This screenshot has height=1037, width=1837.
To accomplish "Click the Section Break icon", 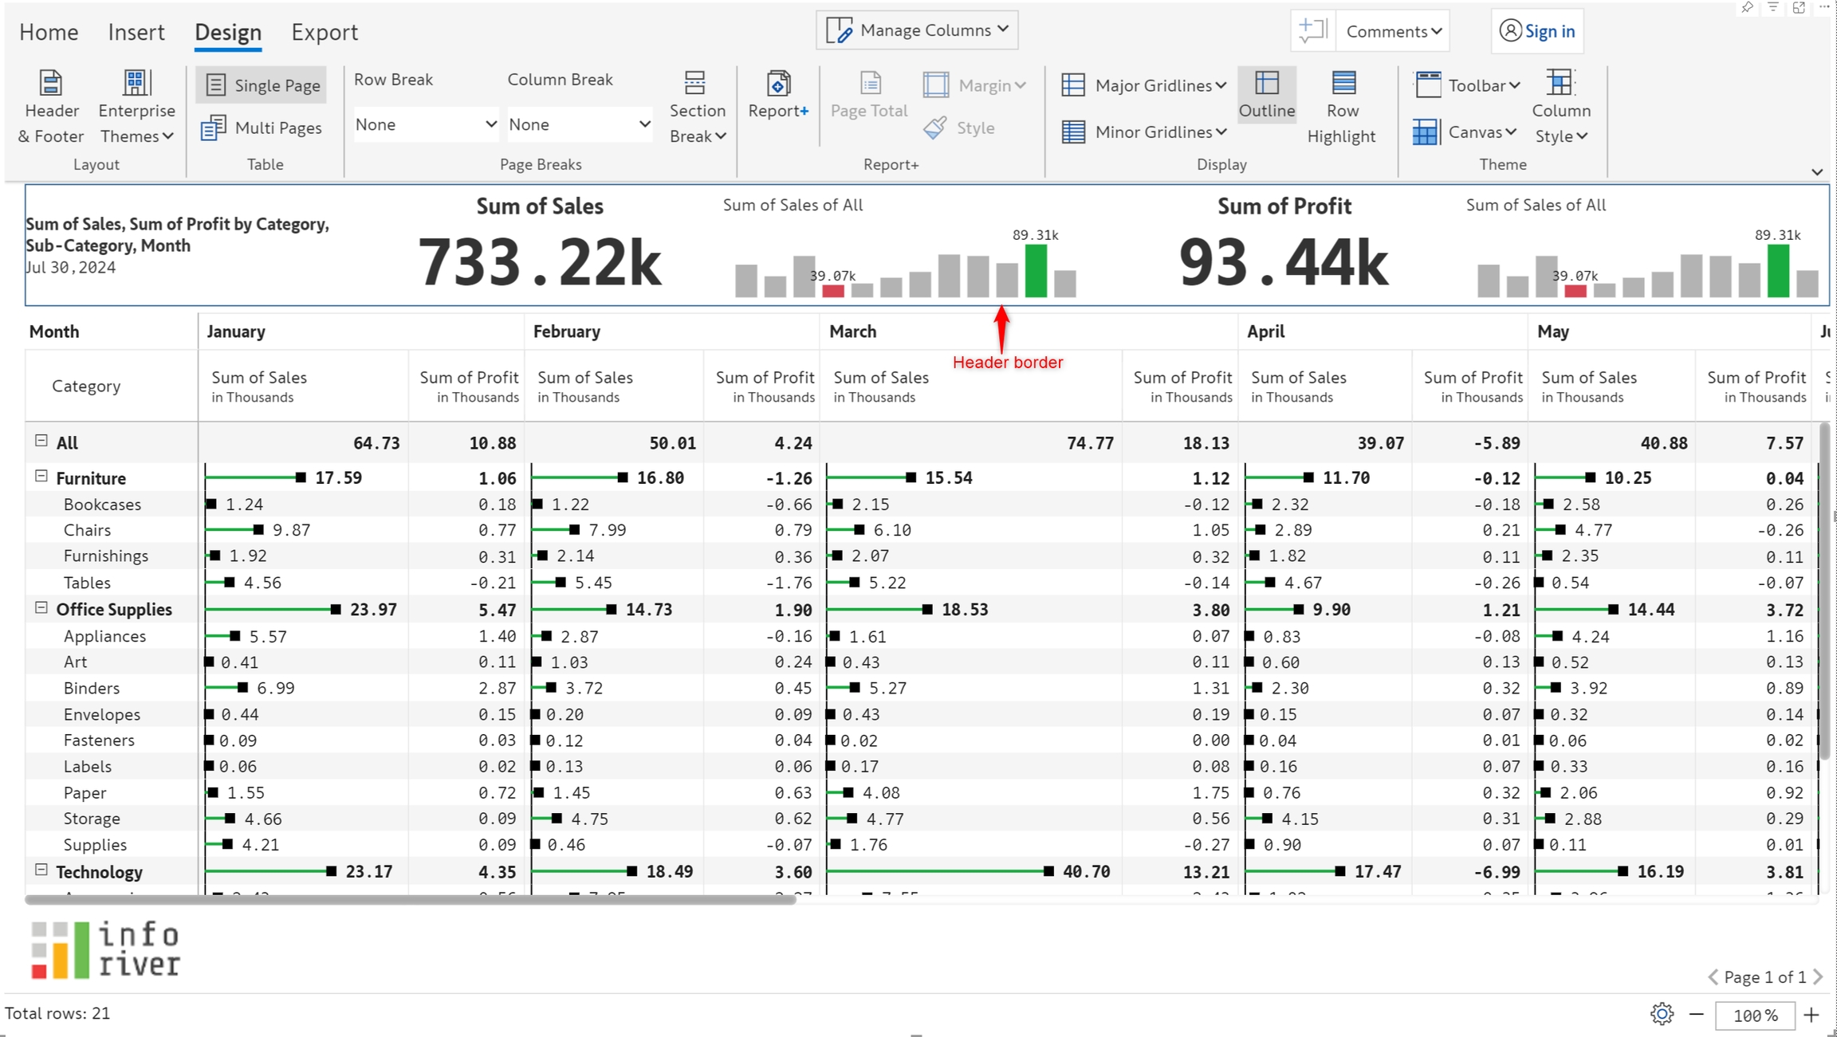I will tap(696, 106).
